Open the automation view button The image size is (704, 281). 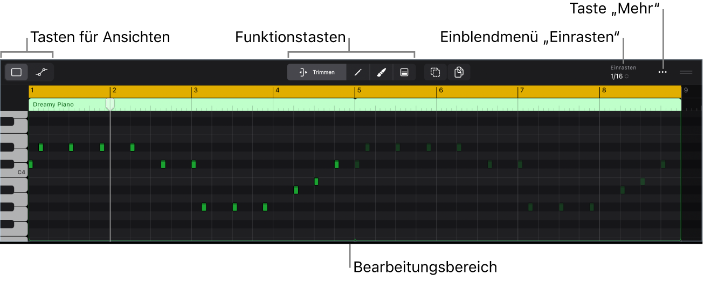click(42, 72)
